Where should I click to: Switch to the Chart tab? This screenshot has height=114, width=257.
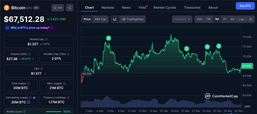(x=89, y=8)
